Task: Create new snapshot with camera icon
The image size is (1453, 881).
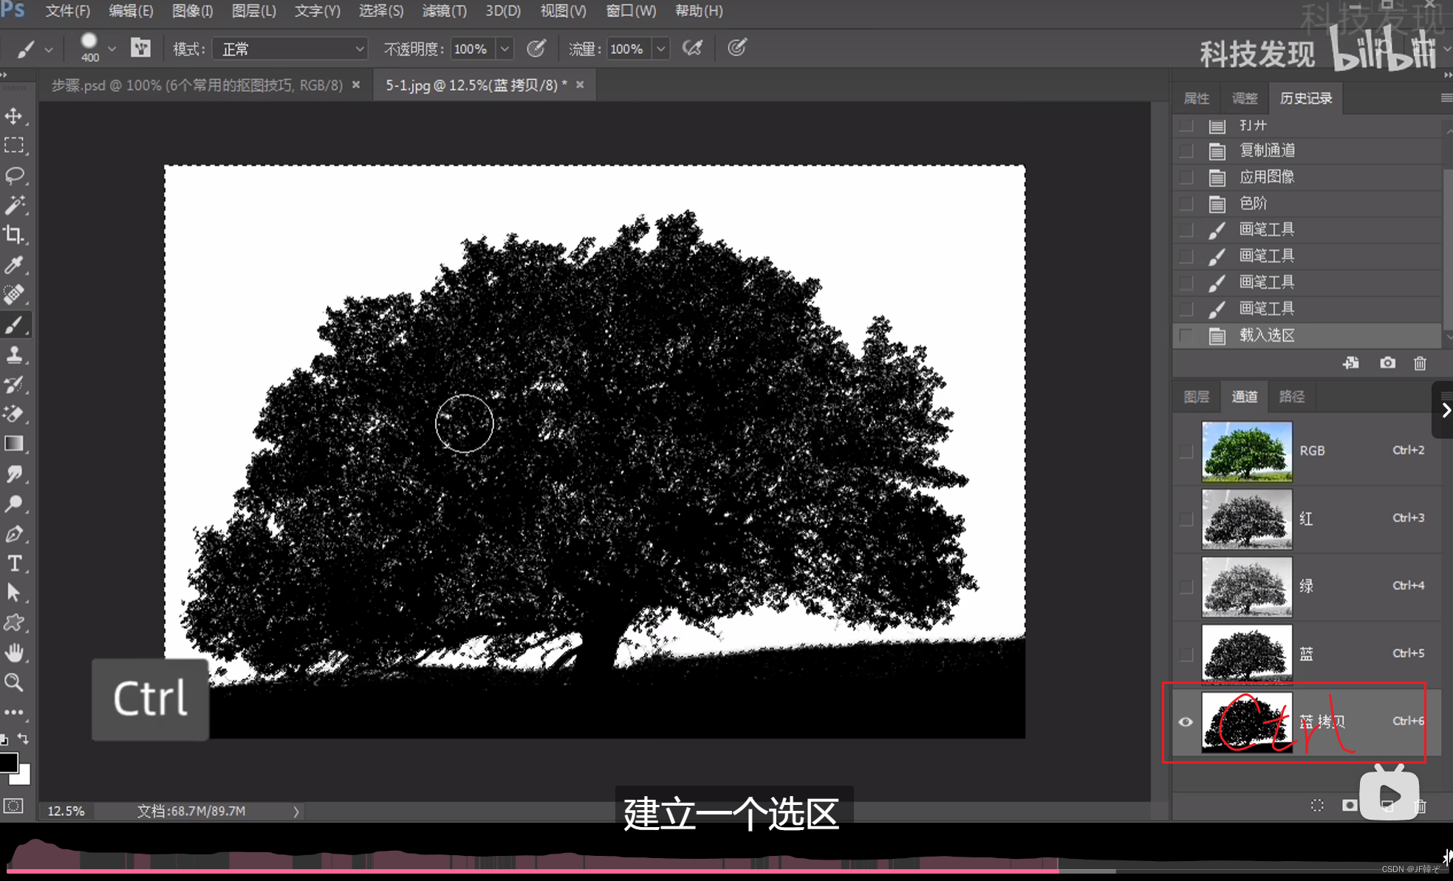Action: coord(1387,363)
